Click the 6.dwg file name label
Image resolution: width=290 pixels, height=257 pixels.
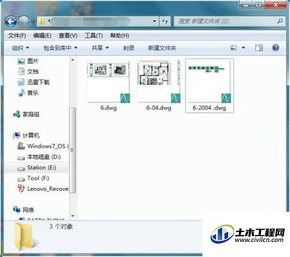(108, 108)
